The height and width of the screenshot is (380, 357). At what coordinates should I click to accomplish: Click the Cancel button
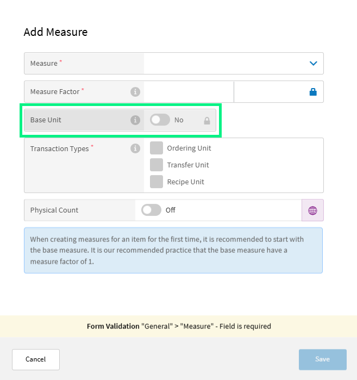(x=36, y=359)
